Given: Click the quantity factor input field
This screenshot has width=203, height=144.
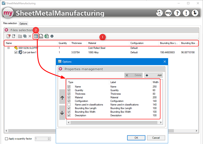Looking at the screenshot, I should tap(41, 139).
